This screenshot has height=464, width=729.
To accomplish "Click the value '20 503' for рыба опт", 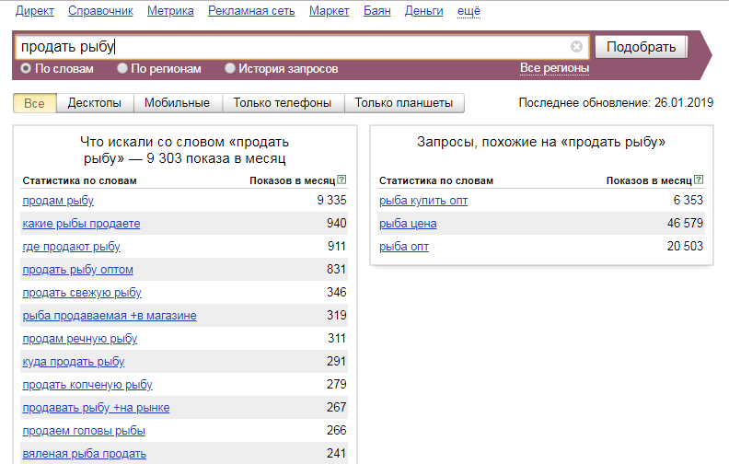I will pyautogui.click(x=685, y=246).
